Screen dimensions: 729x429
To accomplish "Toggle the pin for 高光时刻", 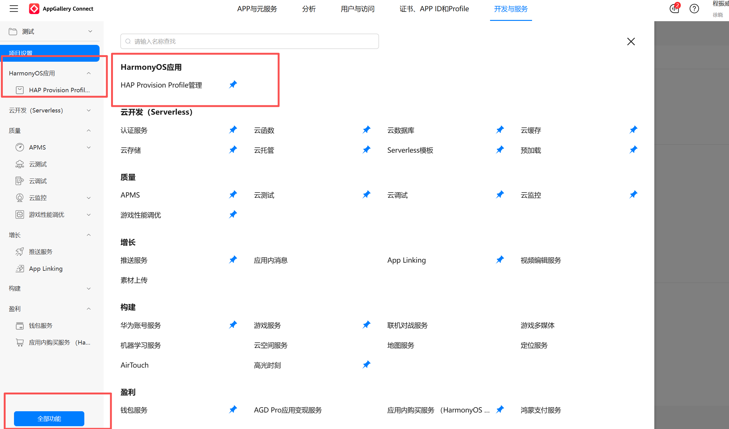I will (367, 365).
